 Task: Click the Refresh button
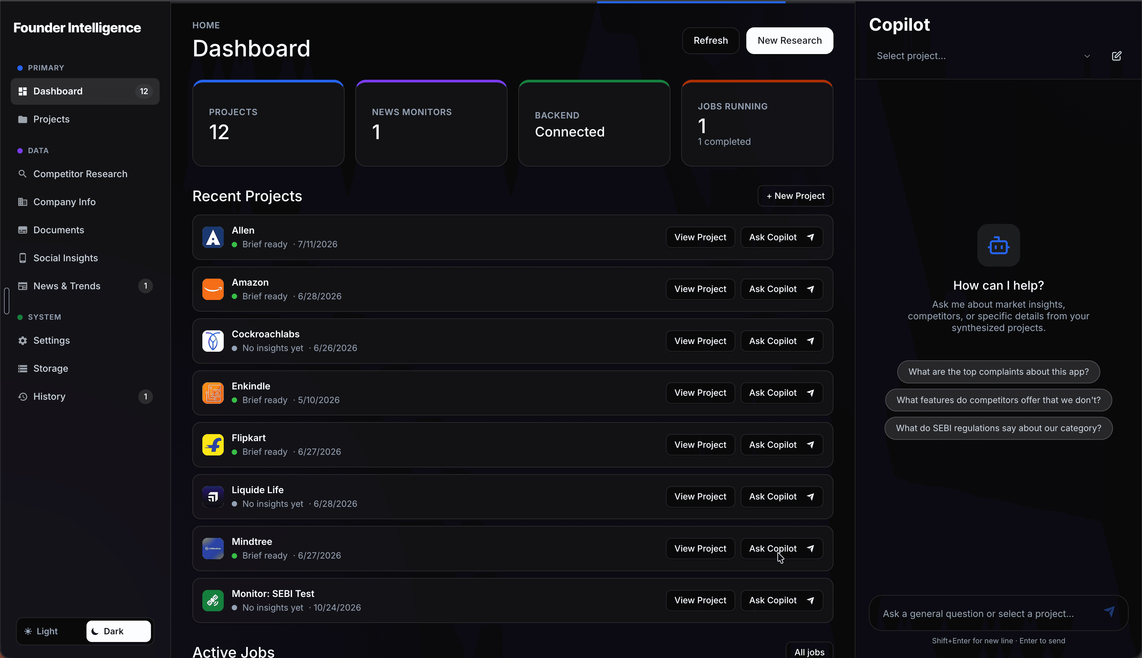pos(711,41)
